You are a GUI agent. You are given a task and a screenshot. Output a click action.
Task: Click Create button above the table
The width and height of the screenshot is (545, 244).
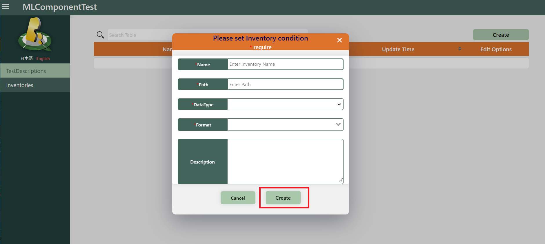pyautogui.click(x=500, y=35)
